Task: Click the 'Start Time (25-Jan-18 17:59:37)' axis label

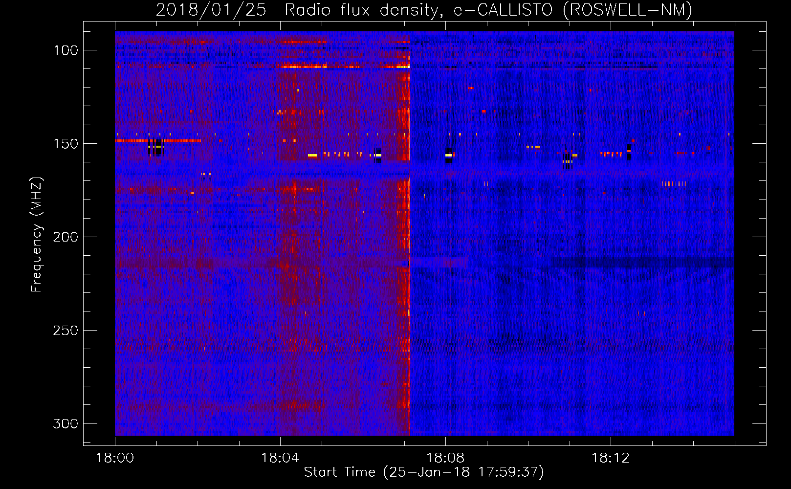Action: [x=424, y=472]
